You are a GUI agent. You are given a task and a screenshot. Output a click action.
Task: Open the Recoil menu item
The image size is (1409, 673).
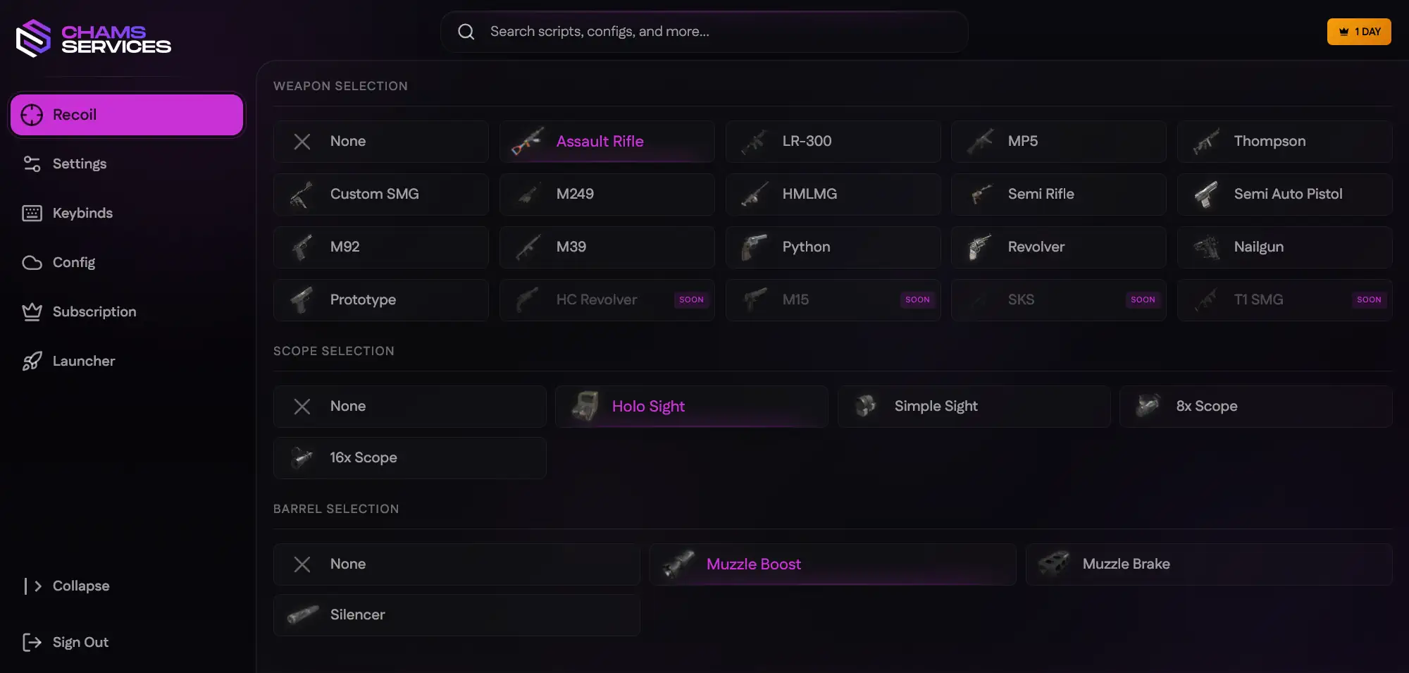(x=127, y=115)
